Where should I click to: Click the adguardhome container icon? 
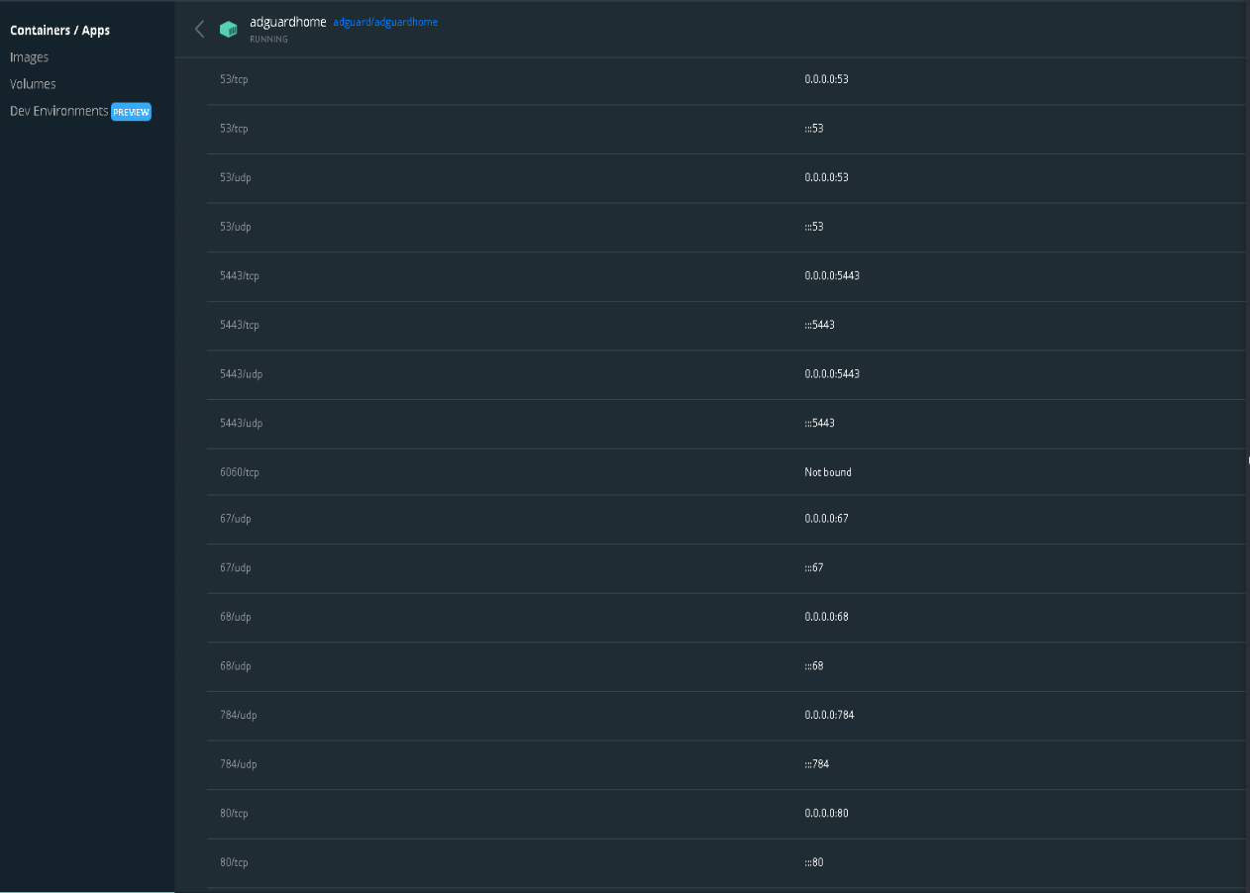click(x=228, y=29)
